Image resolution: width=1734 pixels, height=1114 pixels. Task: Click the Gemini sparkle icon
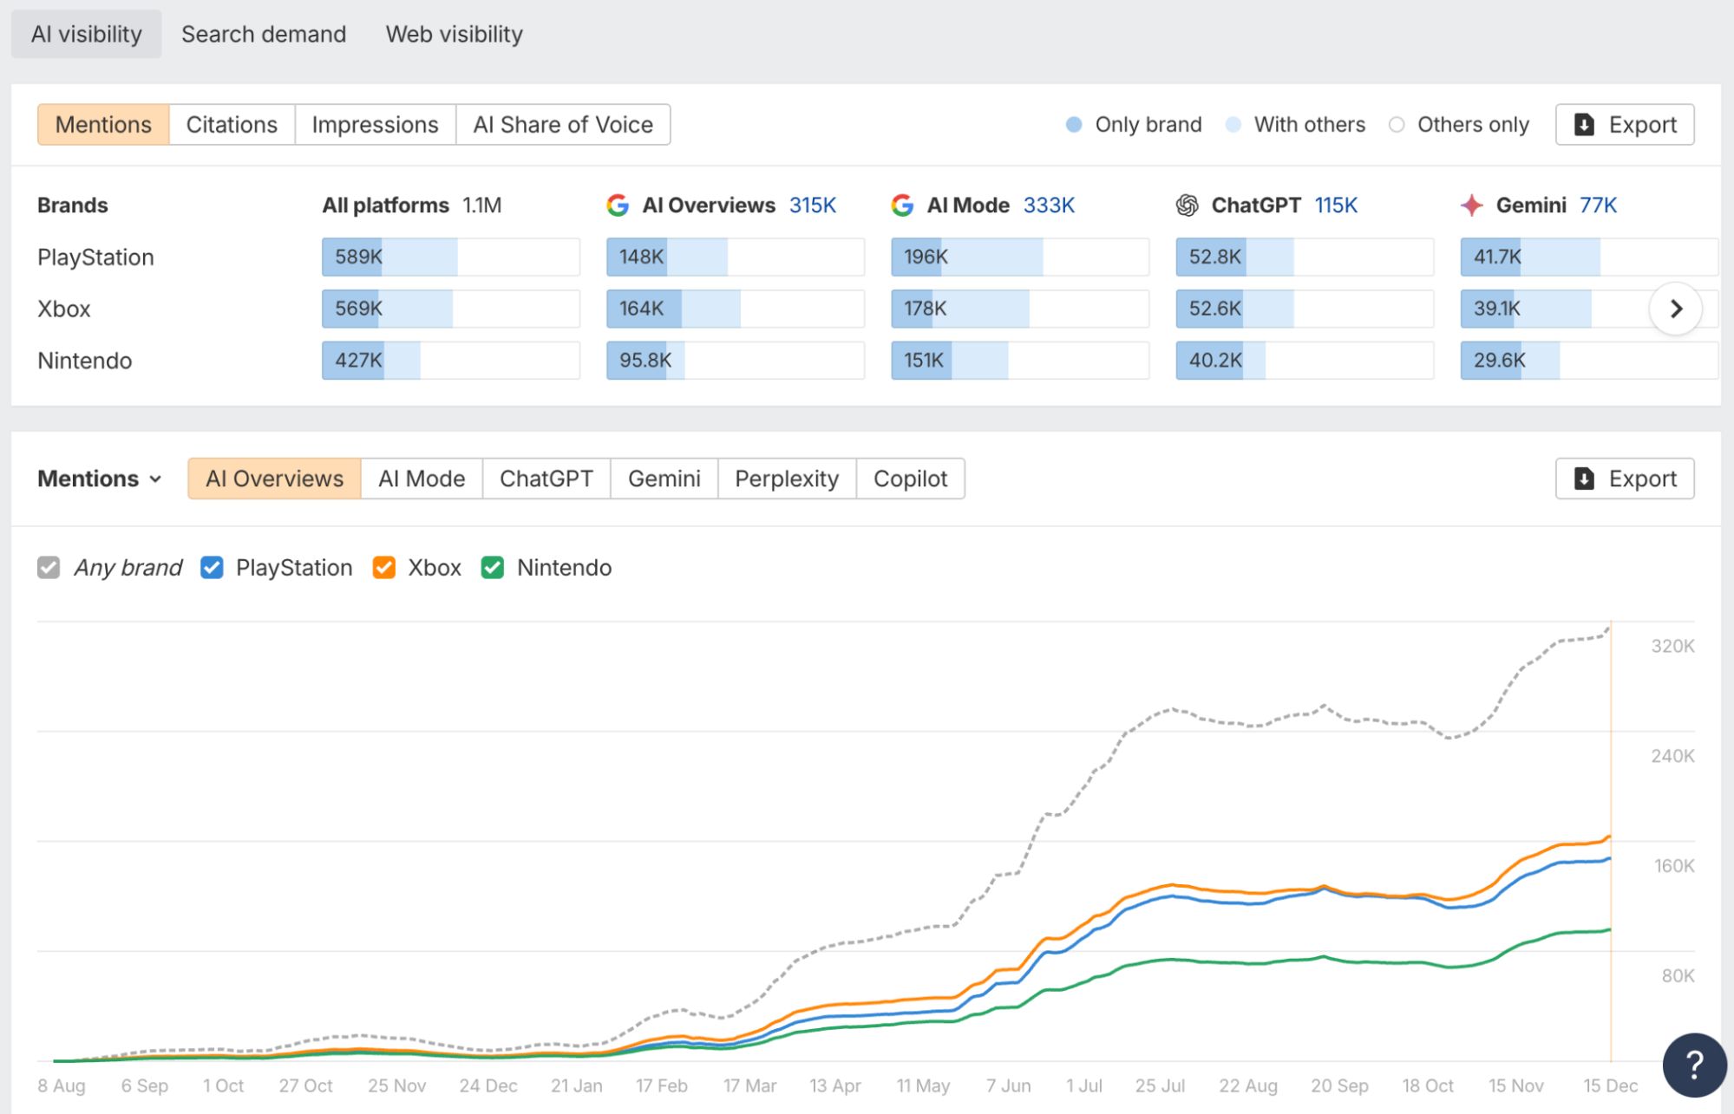(1471, 205)
